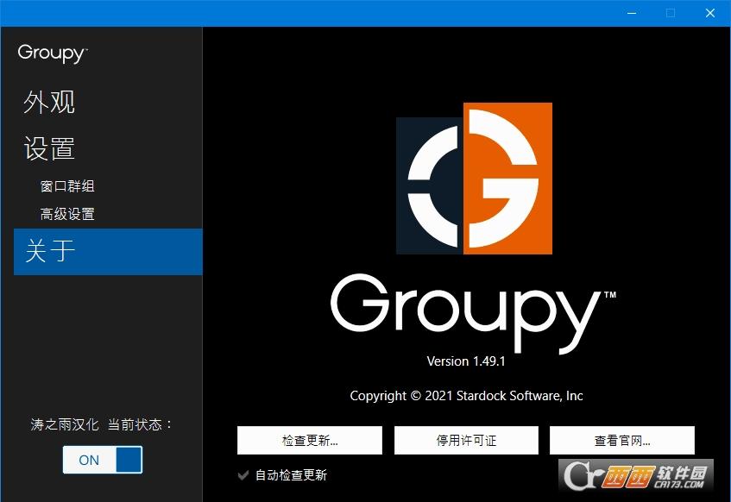731x502 pixels.
Task: Close the Groupy window
Action: pyautogui.click(x=710, y=13)
